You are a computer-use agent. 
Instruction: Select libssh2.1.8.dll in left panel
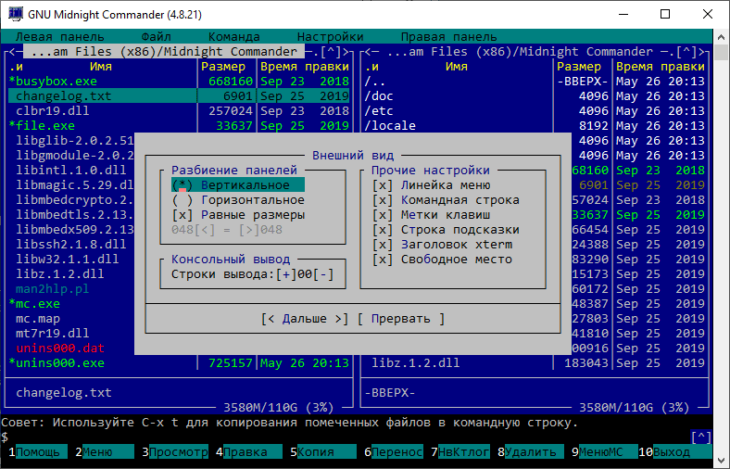point(70,245)
